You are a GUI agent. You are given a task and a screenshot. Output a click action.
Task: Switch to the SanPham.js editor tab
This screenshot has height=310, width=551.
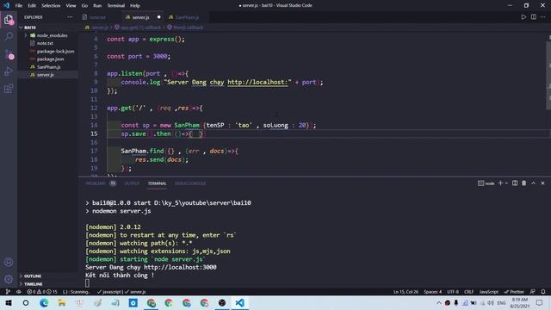tap(187, 17)
